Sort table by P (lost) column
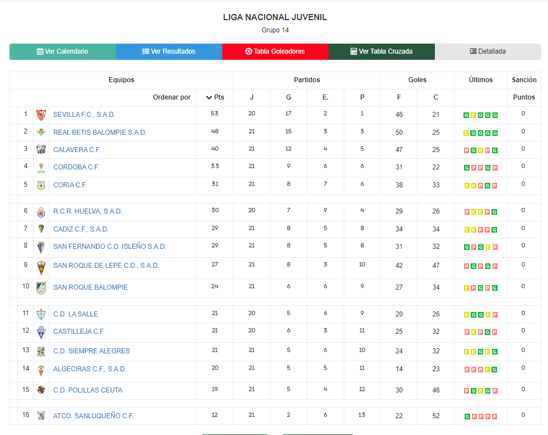 (x=362, y=97)
